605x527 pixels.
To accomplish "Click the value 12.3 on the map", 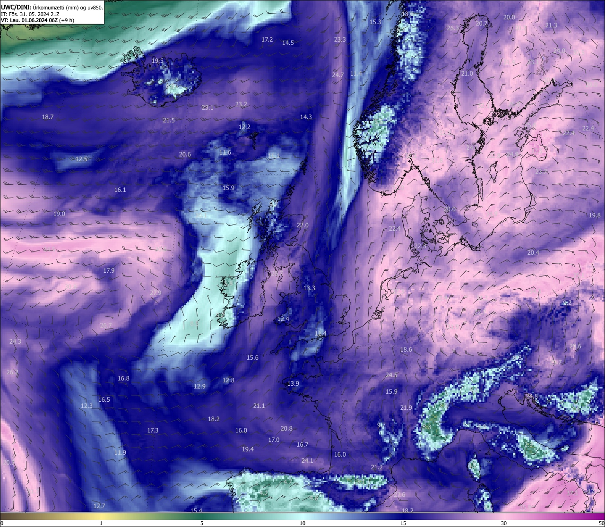I will tap(86, 406).
